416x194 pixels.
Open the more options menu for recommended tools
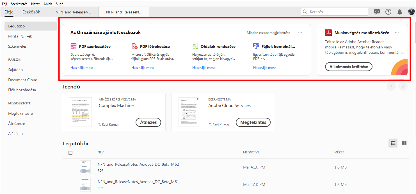pyautogui.click(x=300, y=33)
